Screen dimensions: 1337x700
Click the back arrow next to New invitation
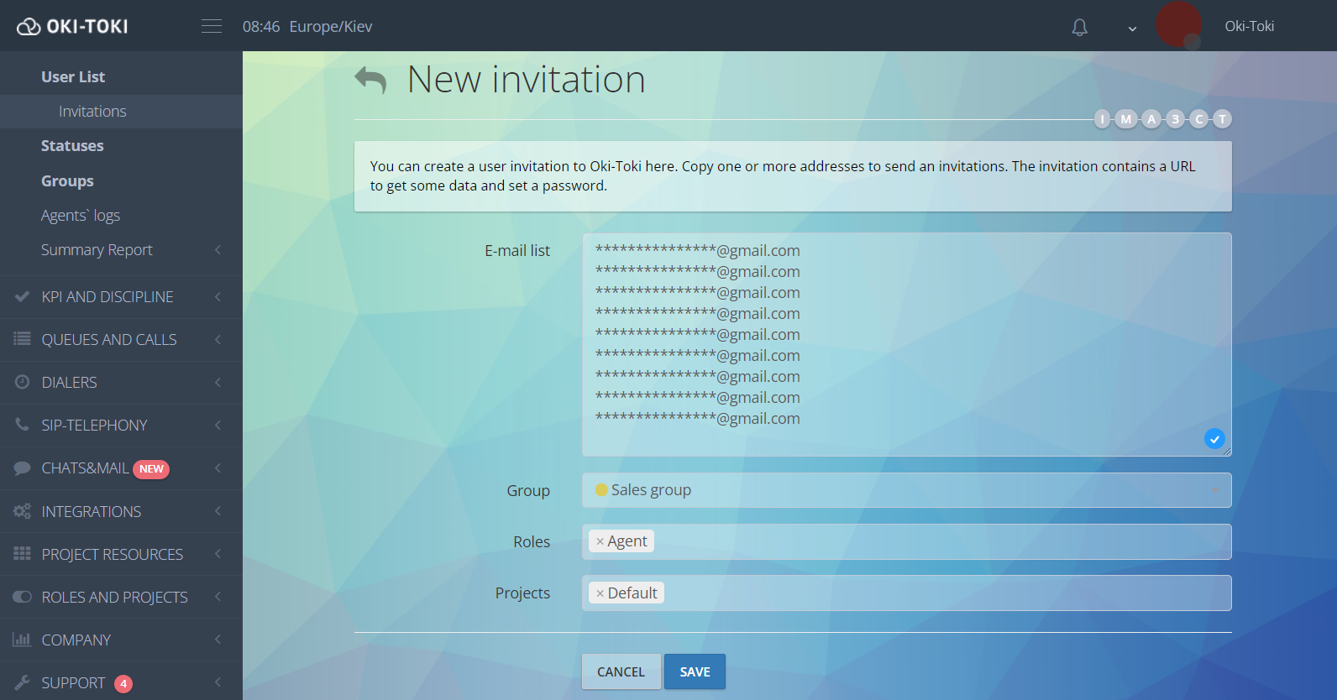pyautogui.click(x=370, y=80)
